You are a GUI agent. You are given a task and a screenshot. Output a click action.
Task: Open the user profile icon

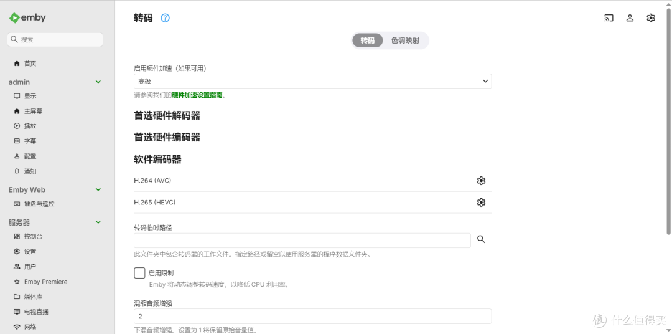coord(630,18)
